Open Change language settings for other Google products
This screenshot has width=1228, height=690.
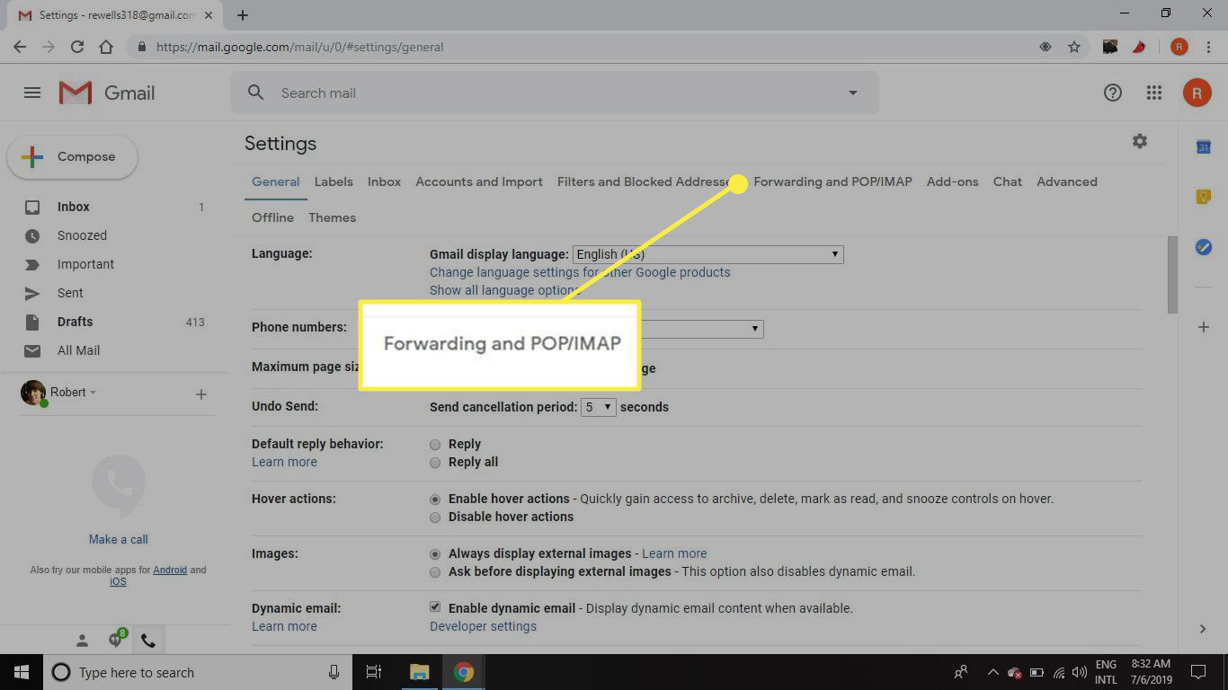coord(580,272)
